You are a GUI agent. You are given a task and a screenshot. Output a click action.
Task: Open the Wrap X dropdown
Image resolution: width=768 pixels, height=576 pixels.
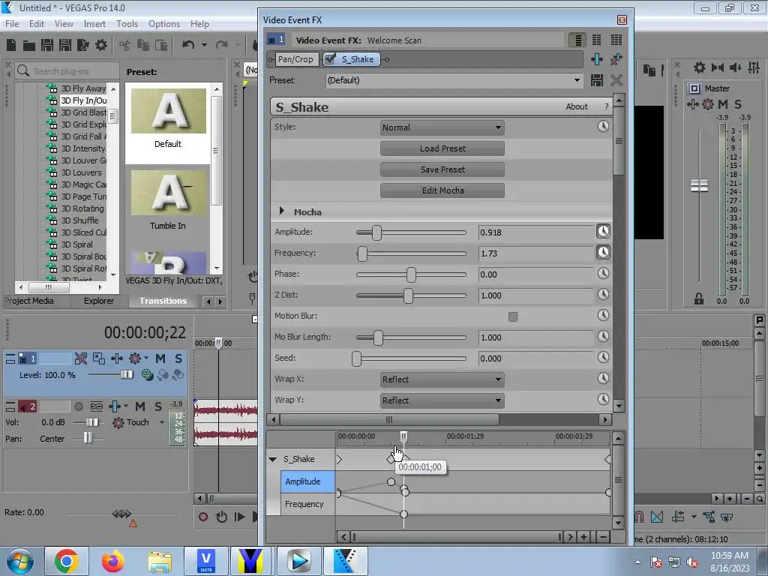(442, 379)
